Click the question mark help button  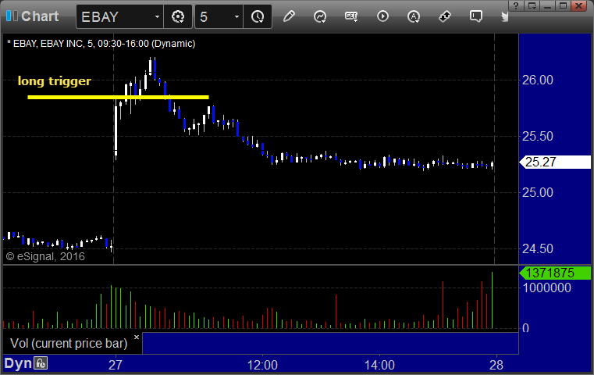516,5
